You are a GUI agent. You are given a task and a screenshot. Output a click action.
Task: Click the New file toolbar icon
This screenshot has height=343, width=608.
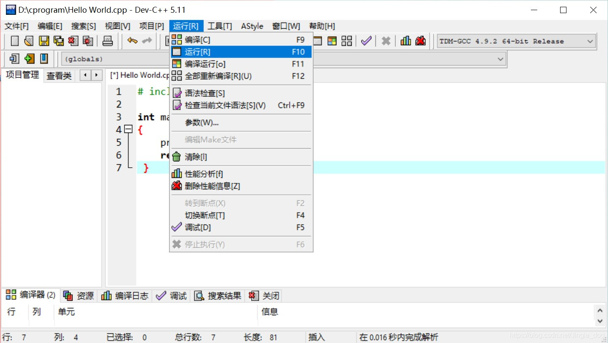pyautogui.click(x=15, y=41)
